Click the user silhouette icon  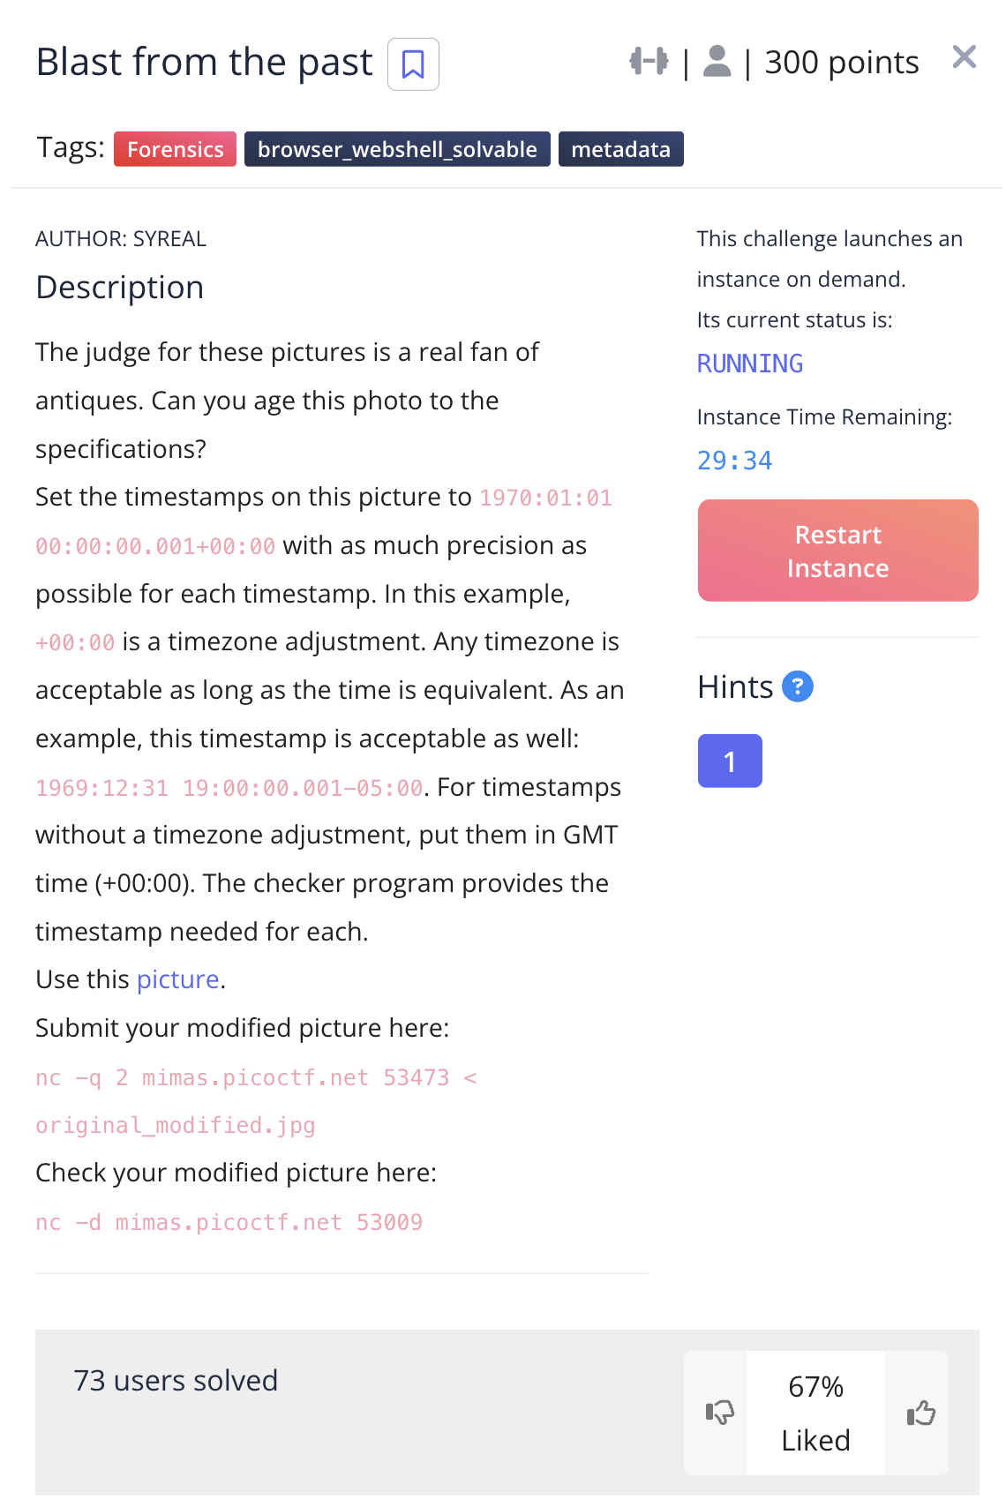pyautogui.click(x=717, y=62)
